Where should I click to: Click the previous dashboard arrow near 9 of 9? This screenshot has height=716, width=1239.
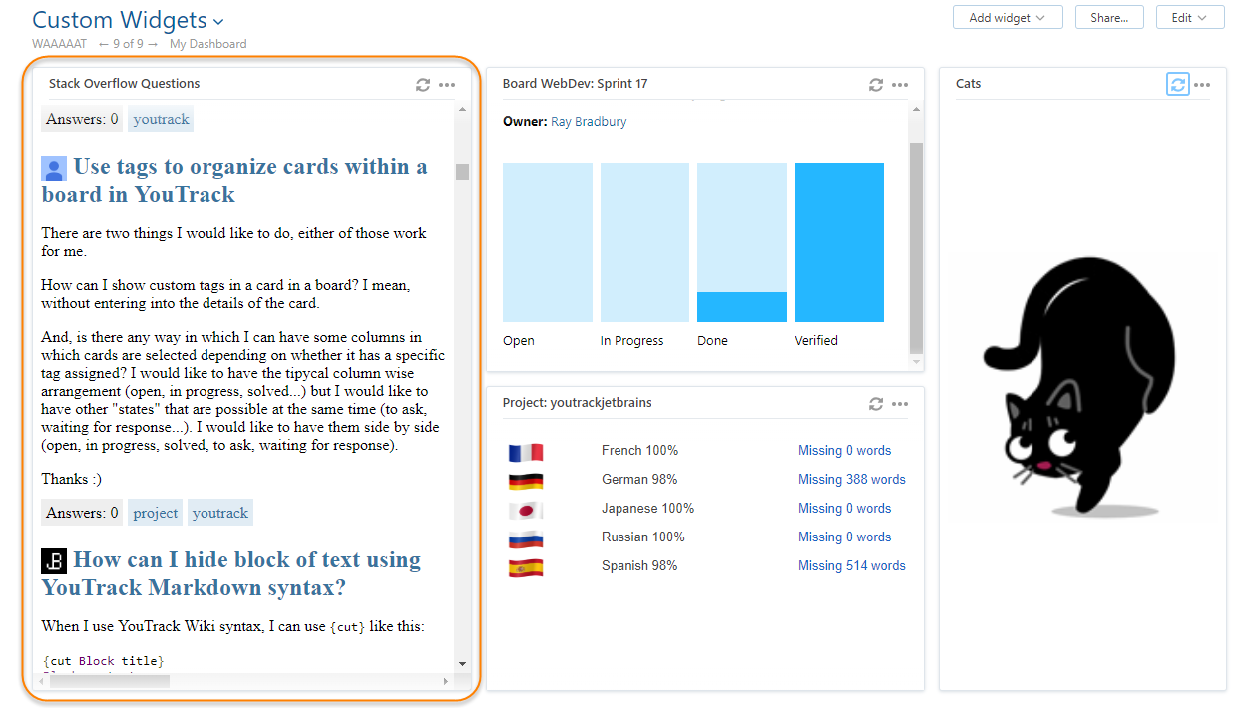point(103,44)
